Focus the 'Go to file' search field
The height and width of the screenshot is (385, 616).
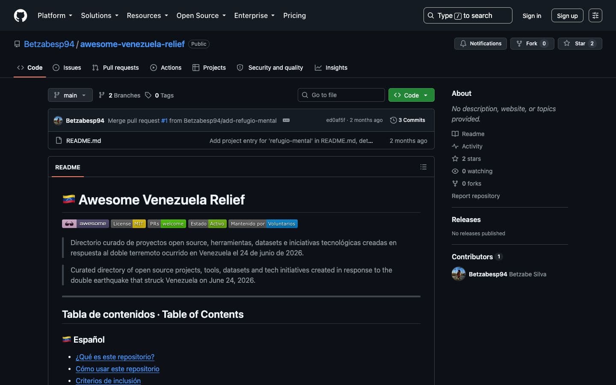pyautogui.click(x=341, y=95)
